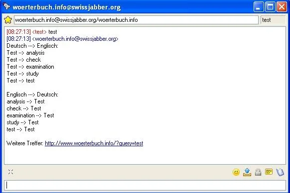
Task: Open the yellow message history icon
Action: [269, 172]
